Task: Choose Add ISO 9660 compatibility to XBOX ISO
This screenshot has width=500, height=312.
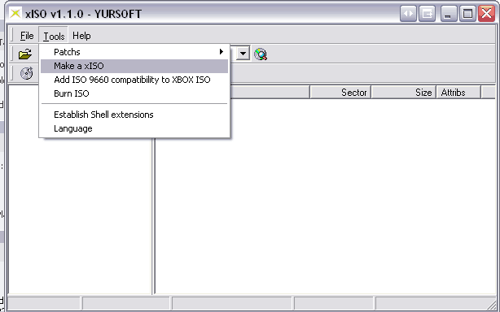Action: [x=134, y=80]
